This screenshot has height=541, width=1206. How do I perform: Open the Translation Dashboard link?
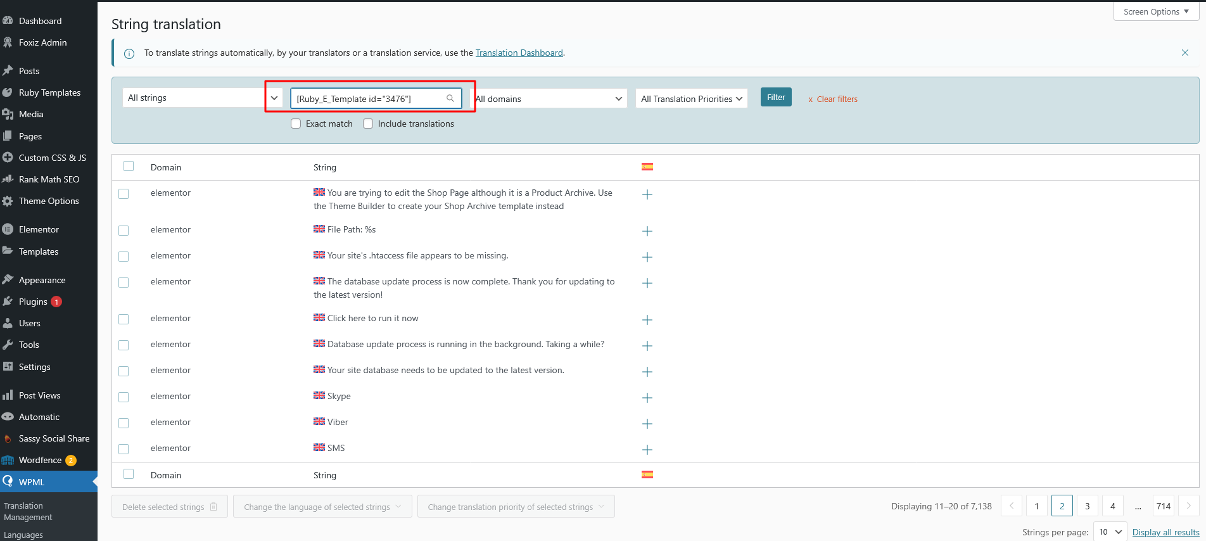[519, 53]
